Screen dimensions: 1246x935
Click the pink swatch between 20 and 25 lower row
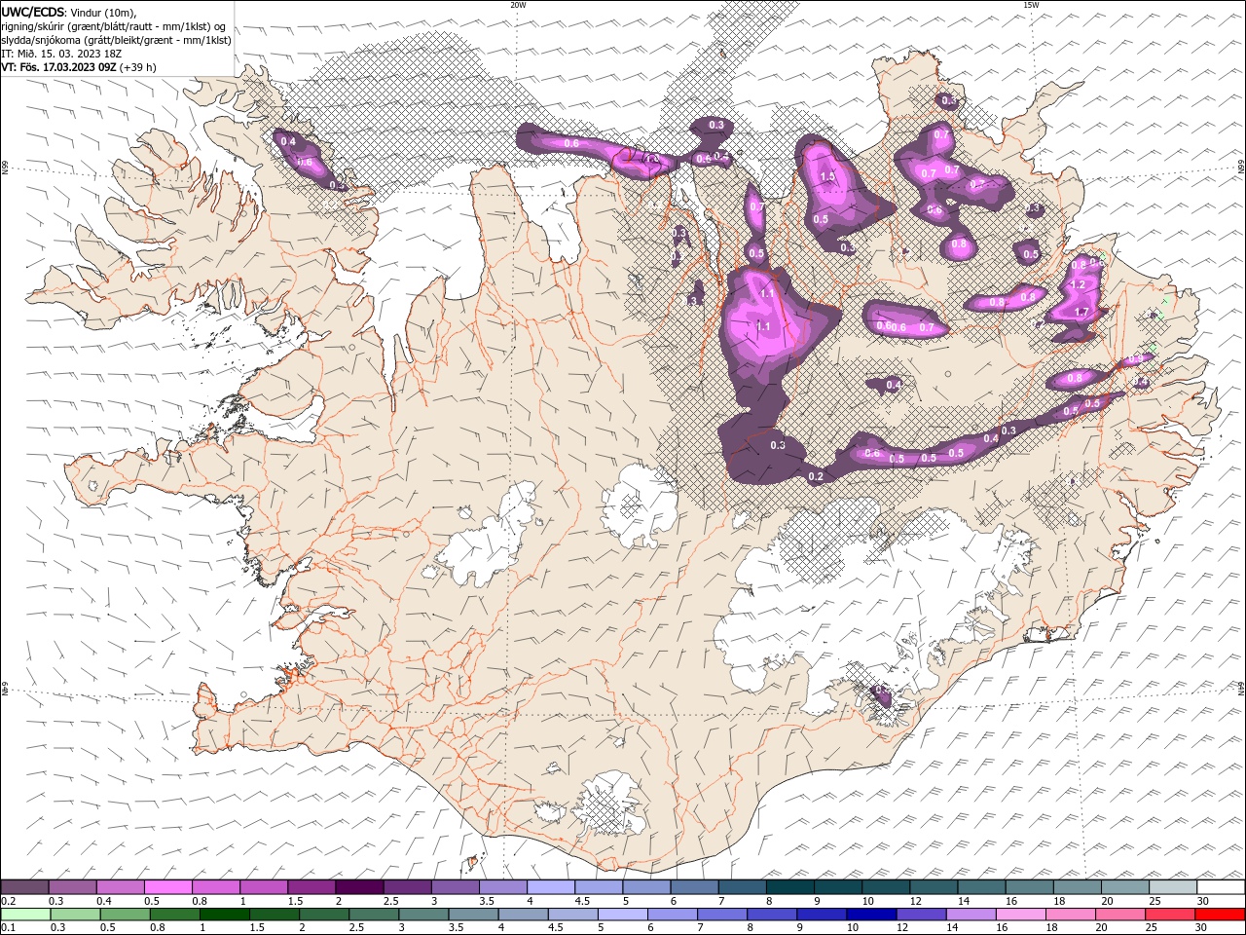[x=1120, y=914]
